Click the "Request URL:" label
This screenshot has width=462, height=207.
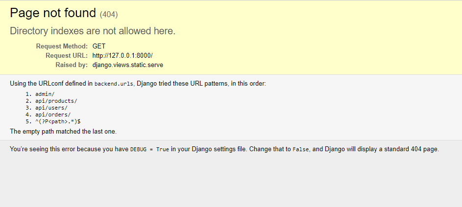67,55
